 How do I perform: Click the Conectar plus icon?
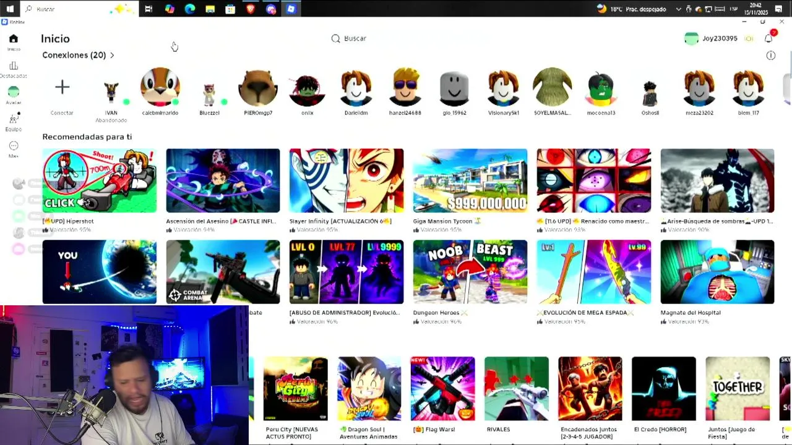pyautogui.click(x=62, y=87)
